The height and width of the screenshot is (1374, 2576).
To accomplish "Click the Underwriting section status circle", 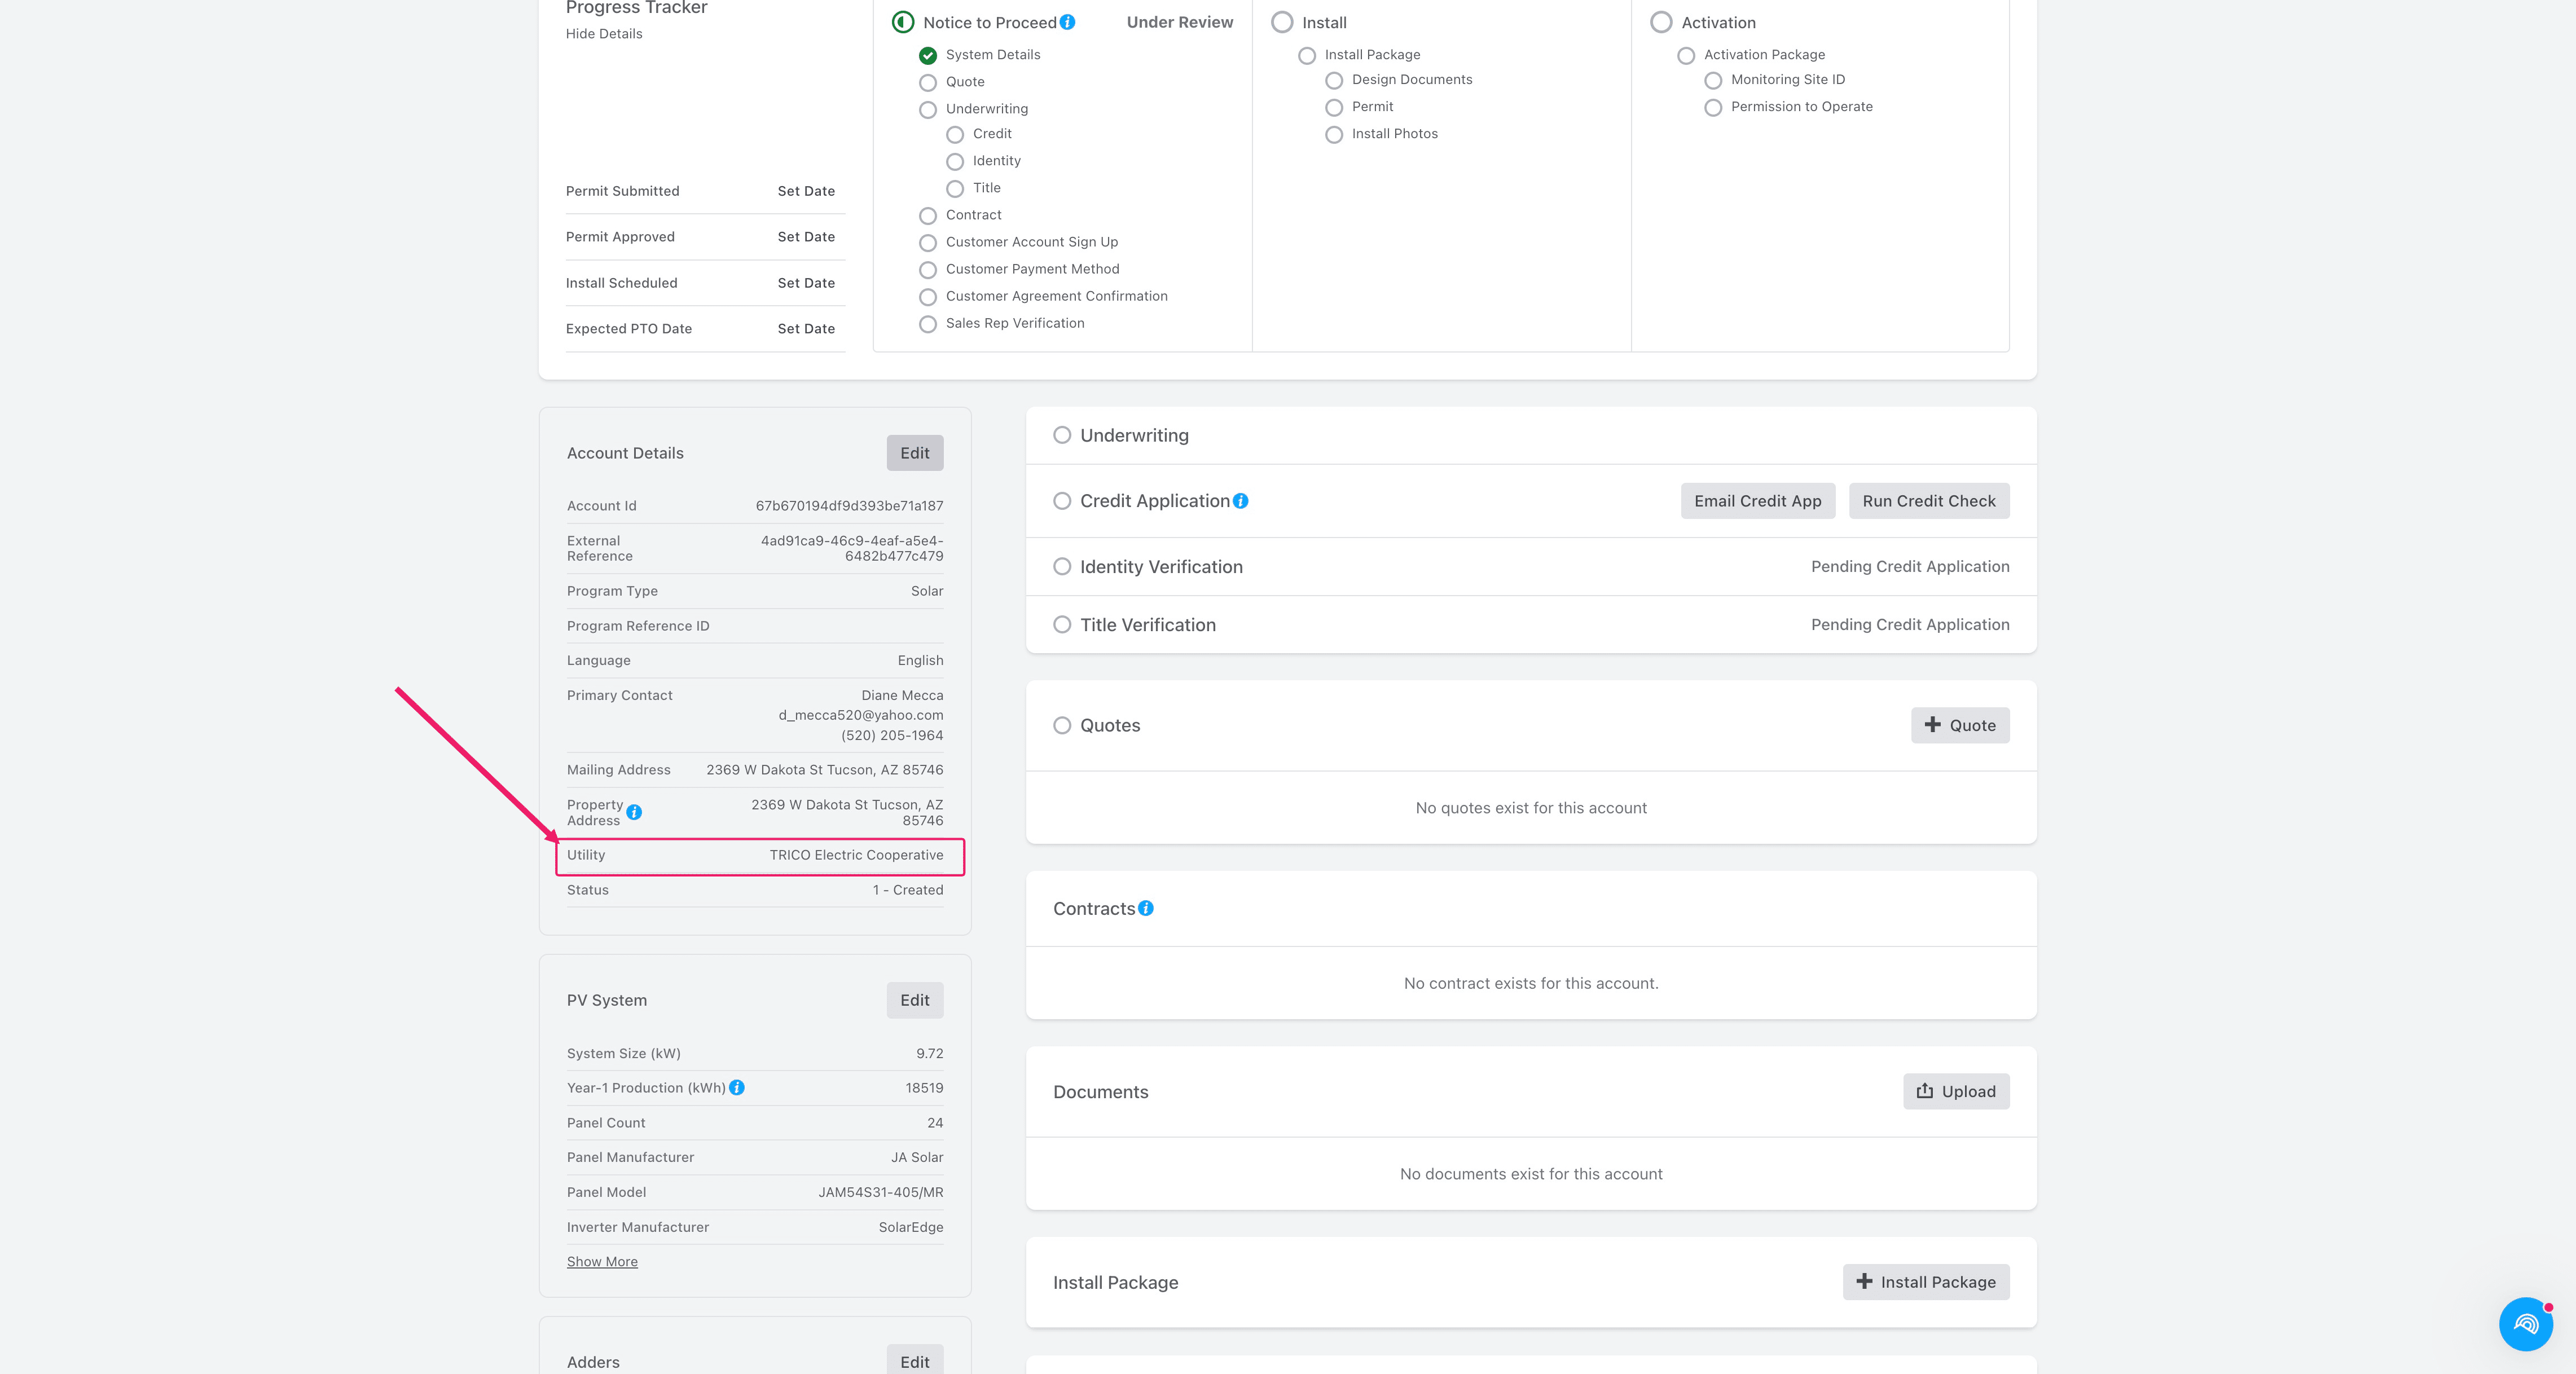I will coord(1062,435).
